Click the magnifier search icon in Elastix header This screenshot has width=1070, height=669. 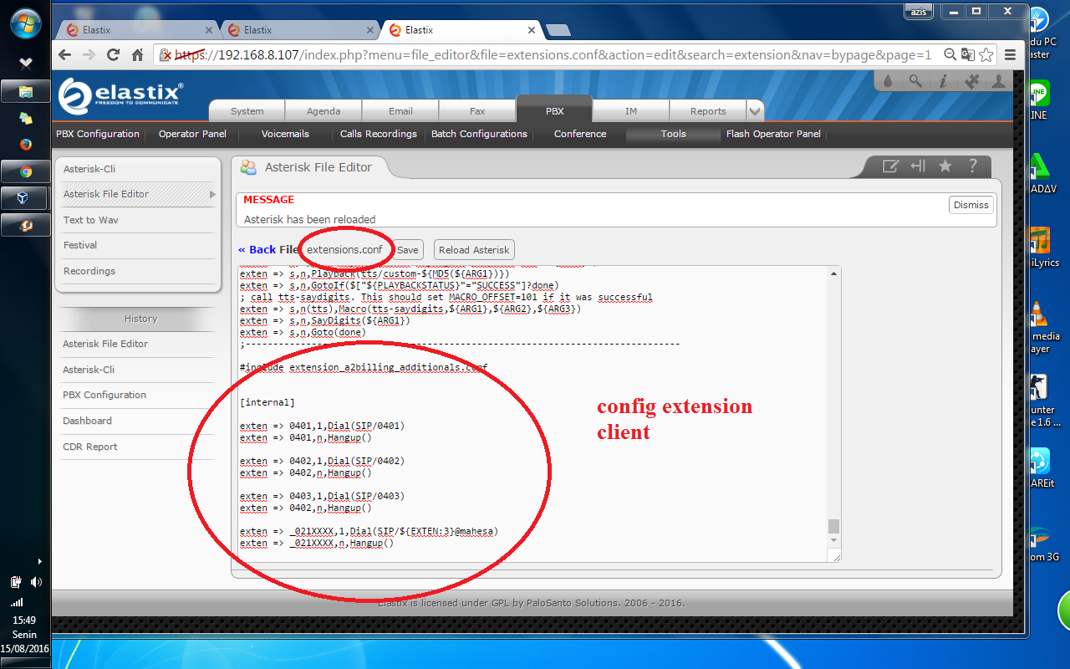coord(915,81)
